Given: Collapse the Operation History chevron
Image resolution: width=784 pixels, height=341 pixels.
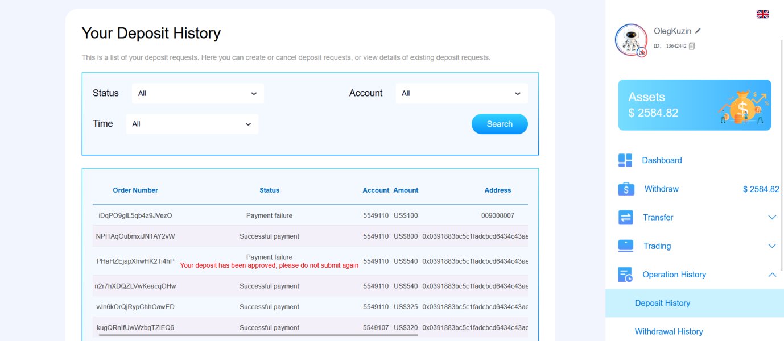Looking at the screenshot, I should coord(772,275).
